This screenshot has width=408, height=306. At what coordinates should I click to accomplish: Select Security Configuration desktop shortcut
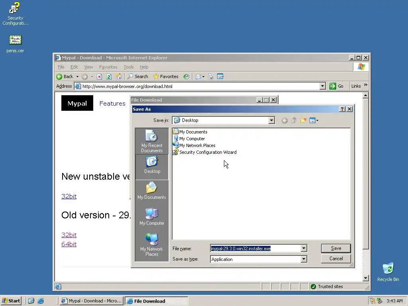(15, 14)
